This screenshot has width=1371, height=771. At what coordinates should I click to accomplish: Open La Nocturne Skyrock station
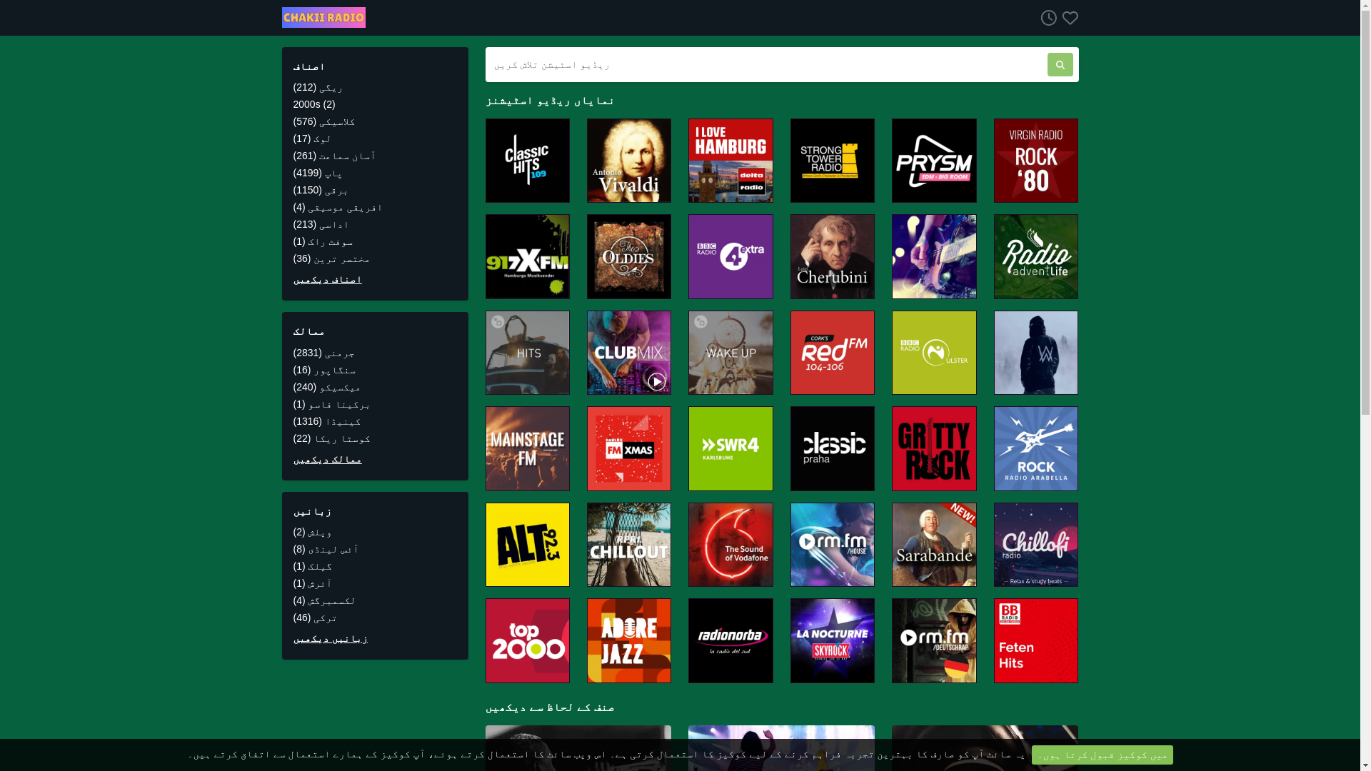[833, 641]
